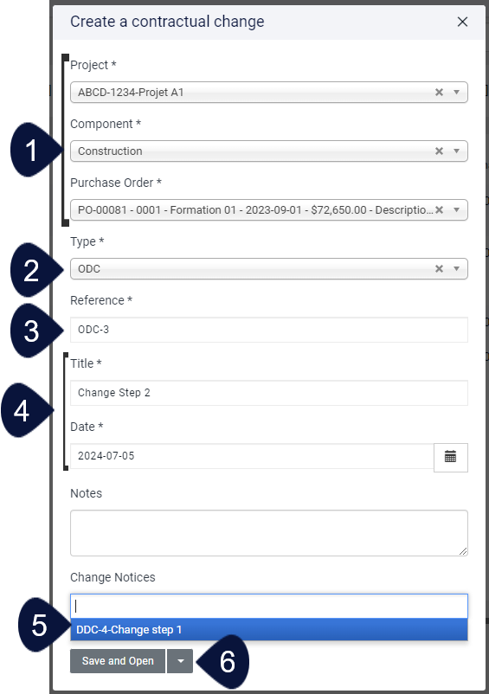Click the Save and Open button
Screen dimensions: 489x694
click(118, 661)
